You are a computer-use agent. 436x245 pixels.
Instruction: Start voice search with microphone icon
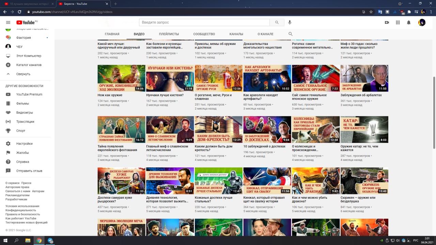coord(290,22)
